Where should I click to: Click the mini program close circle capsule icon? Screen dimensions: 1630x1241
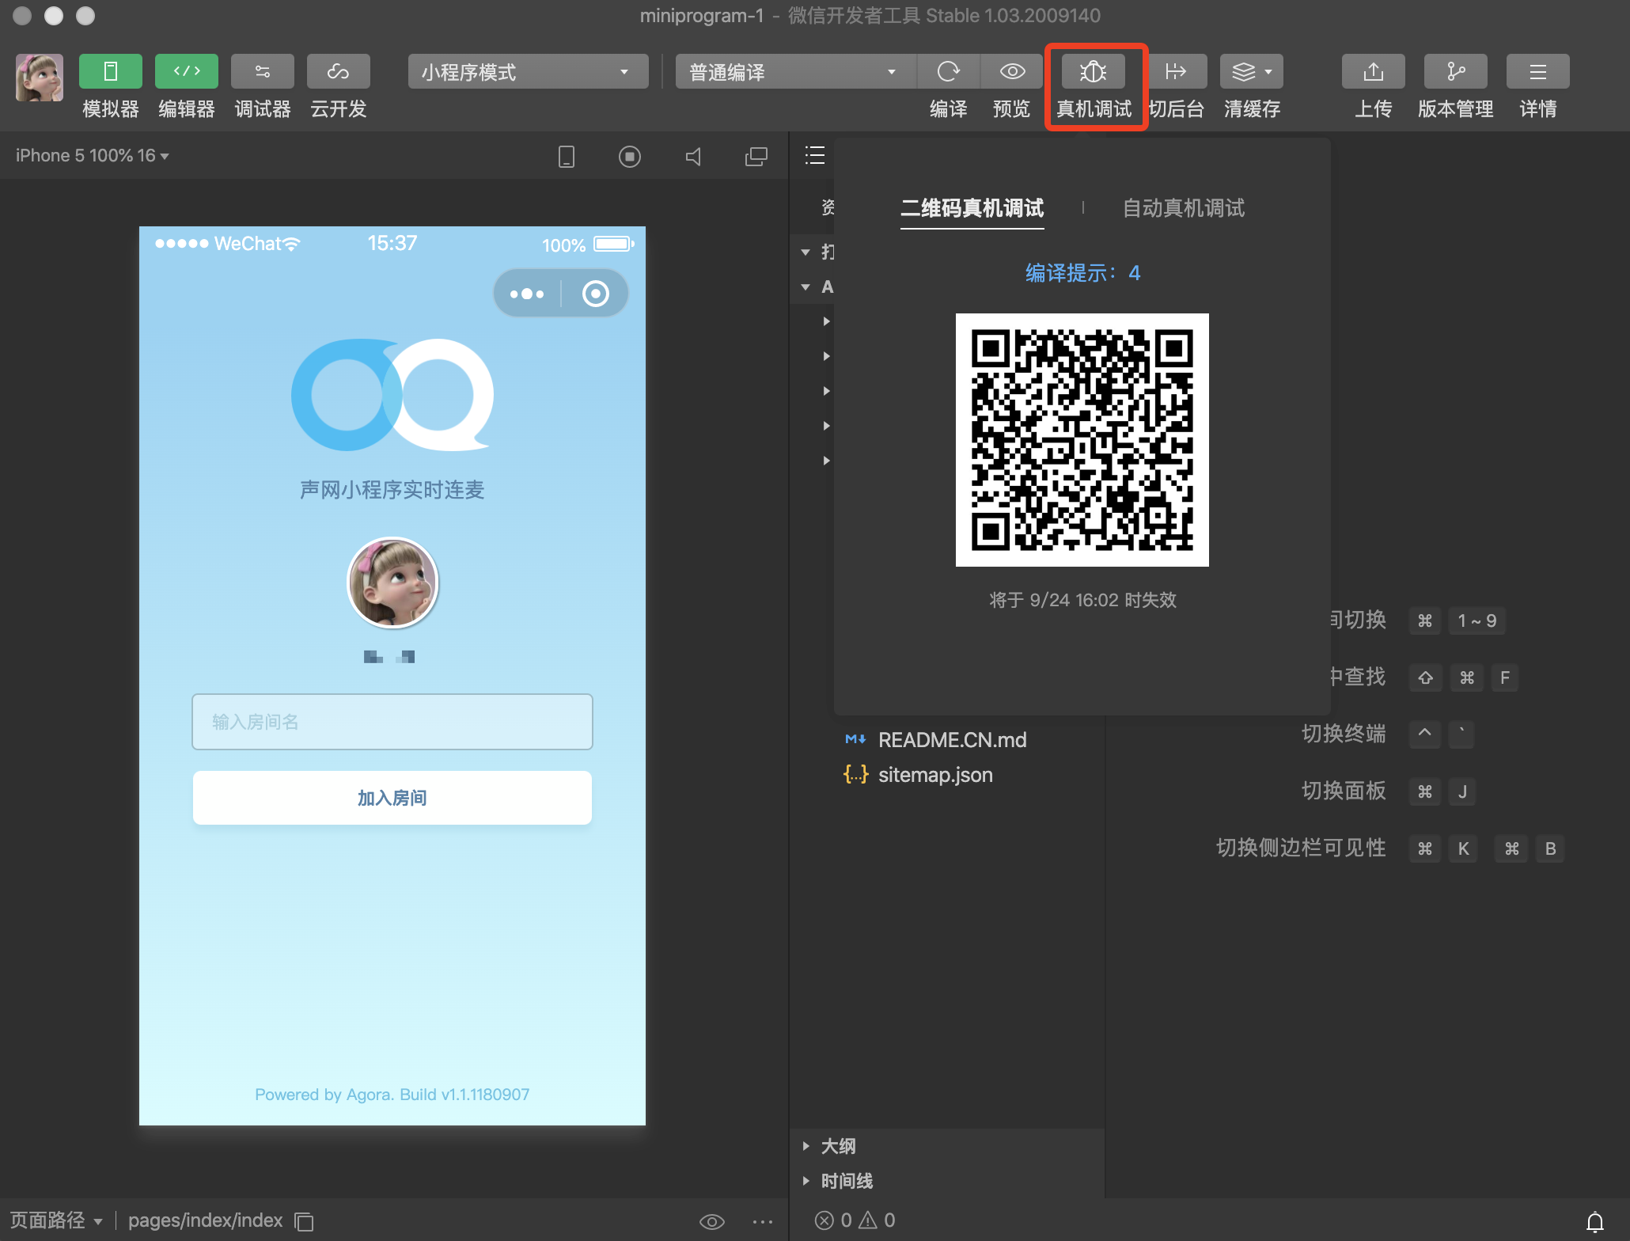tap(596, 294)
